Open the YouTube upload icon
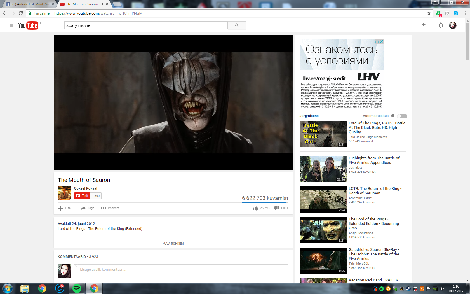This screenshot has width=470, height=294. pyautogui.click(x=424, y=25)
